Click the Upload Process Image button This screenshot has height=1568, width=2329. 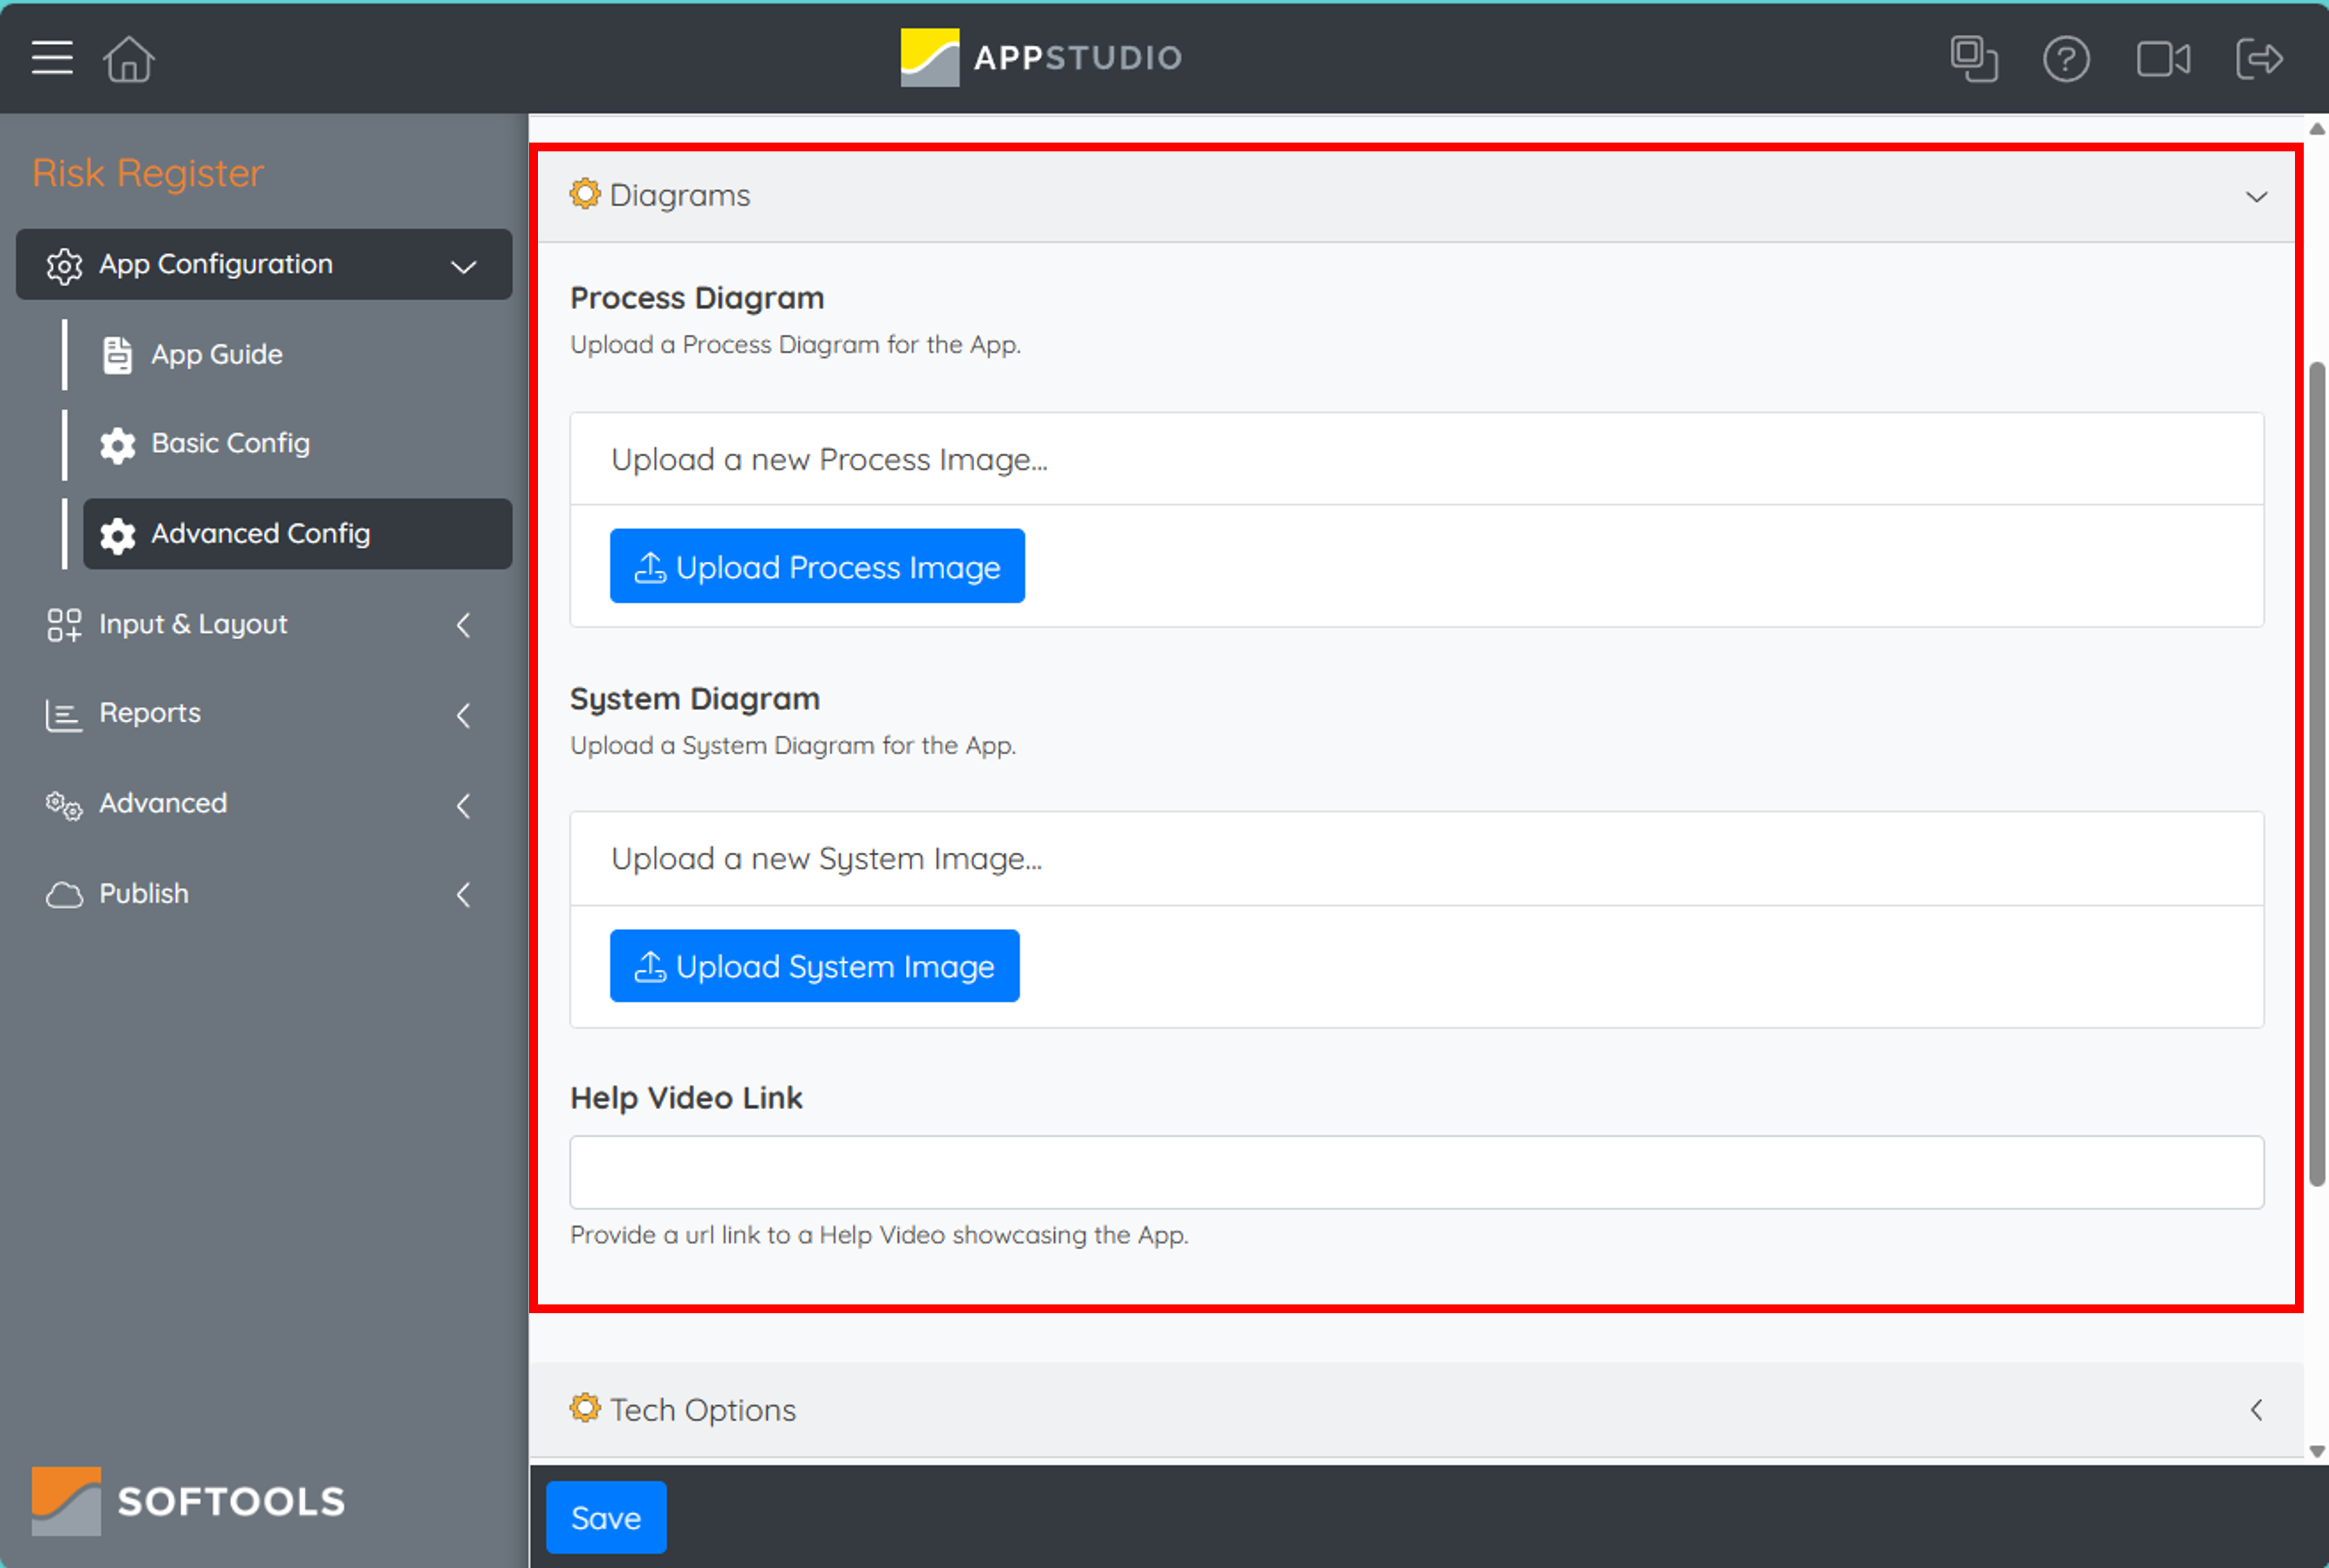(x=817, y=566)
